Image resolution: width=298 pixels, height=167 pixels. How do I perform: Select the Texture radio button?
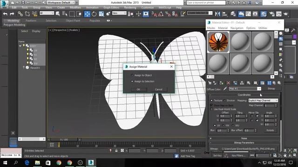click(211, 100)
